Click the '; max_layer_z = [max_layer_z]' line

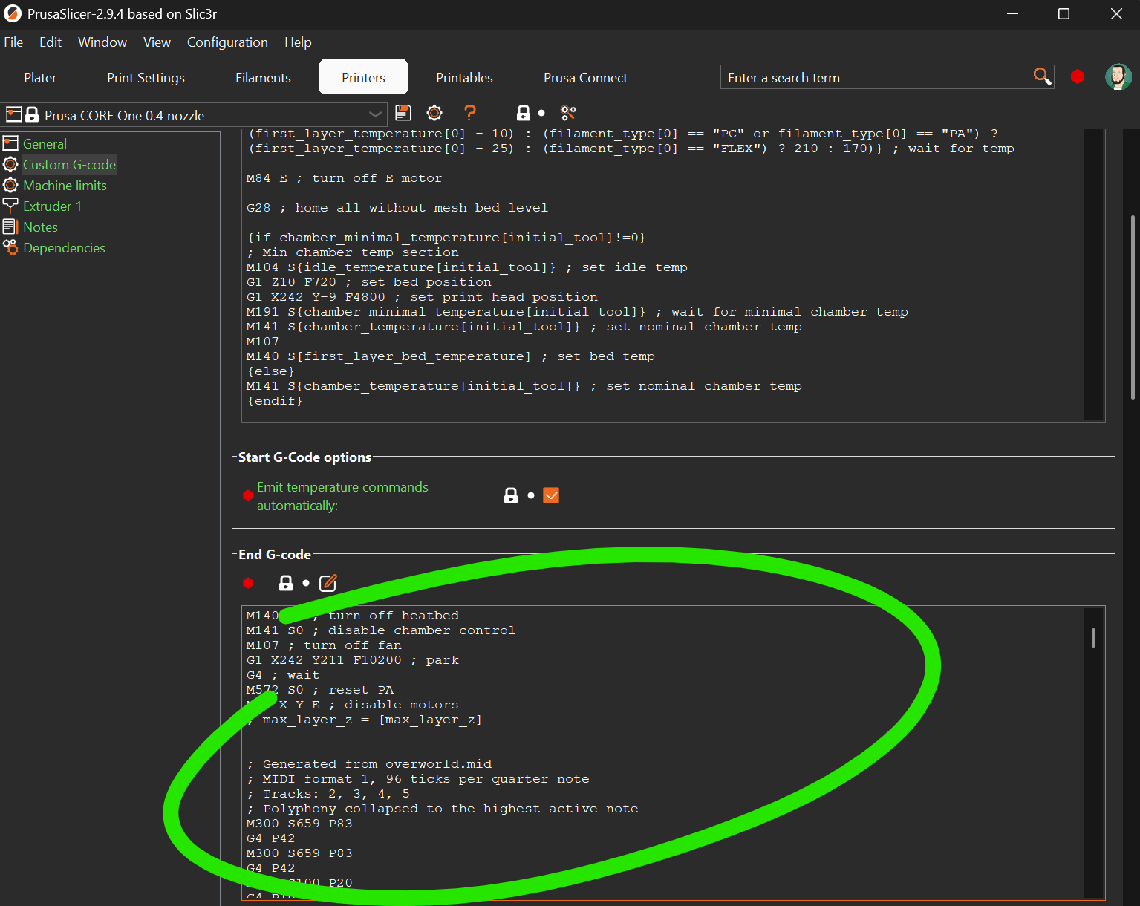click(x=364, y=720)
